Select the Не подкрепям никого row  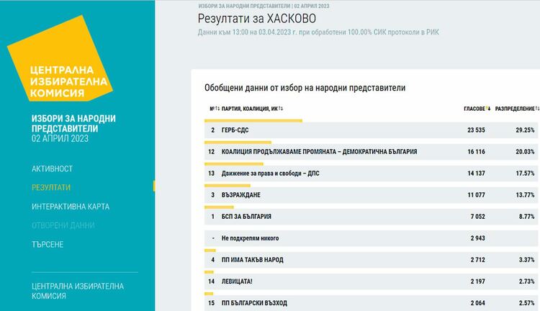(371, 238)
